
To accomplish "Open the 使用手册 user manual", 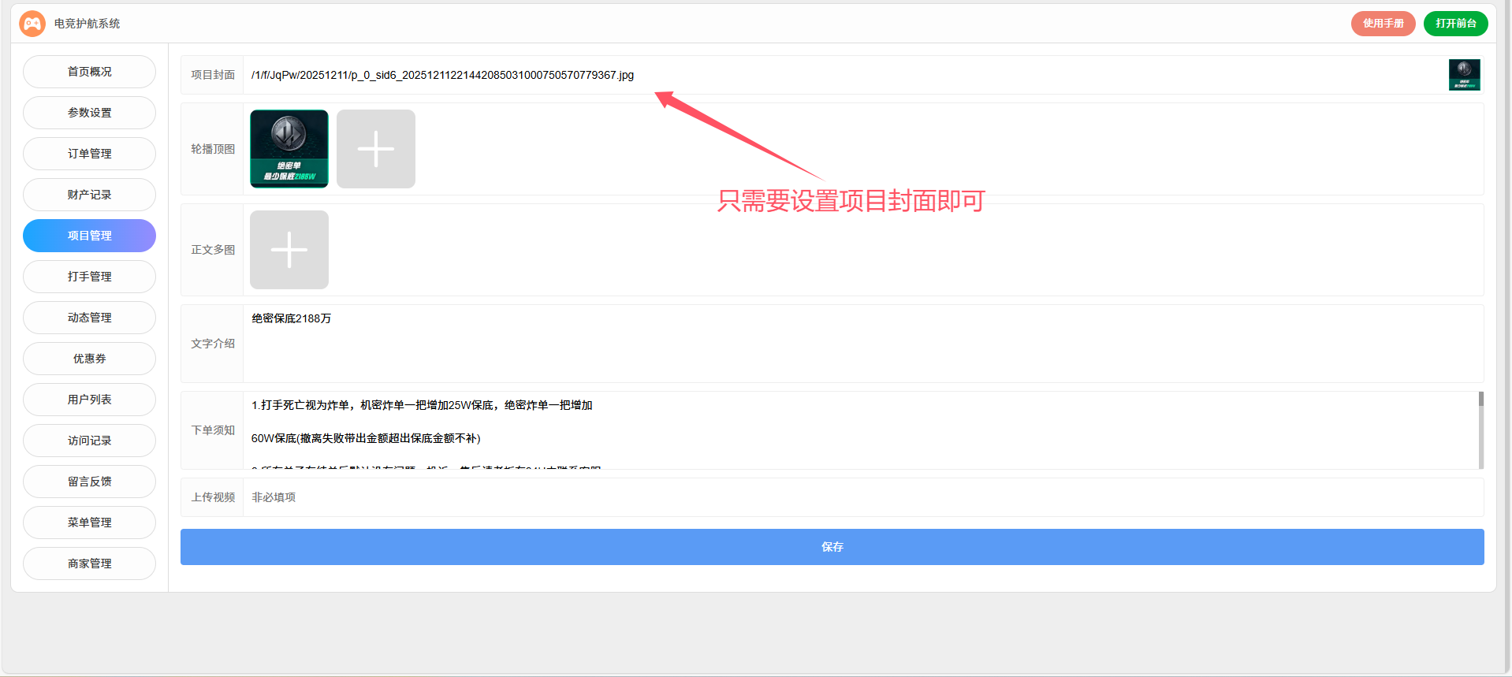I will [1383, 24].
